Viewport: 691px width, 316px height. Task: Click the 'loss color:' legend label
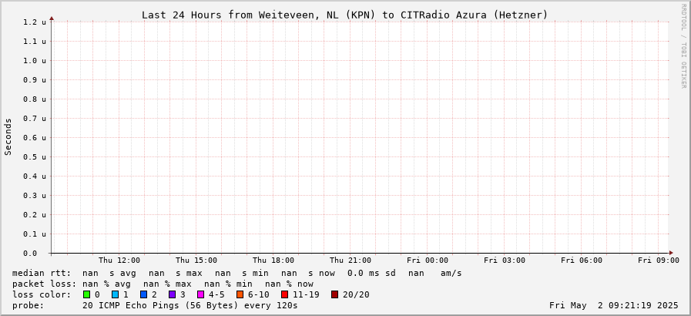tap(42, 294)
